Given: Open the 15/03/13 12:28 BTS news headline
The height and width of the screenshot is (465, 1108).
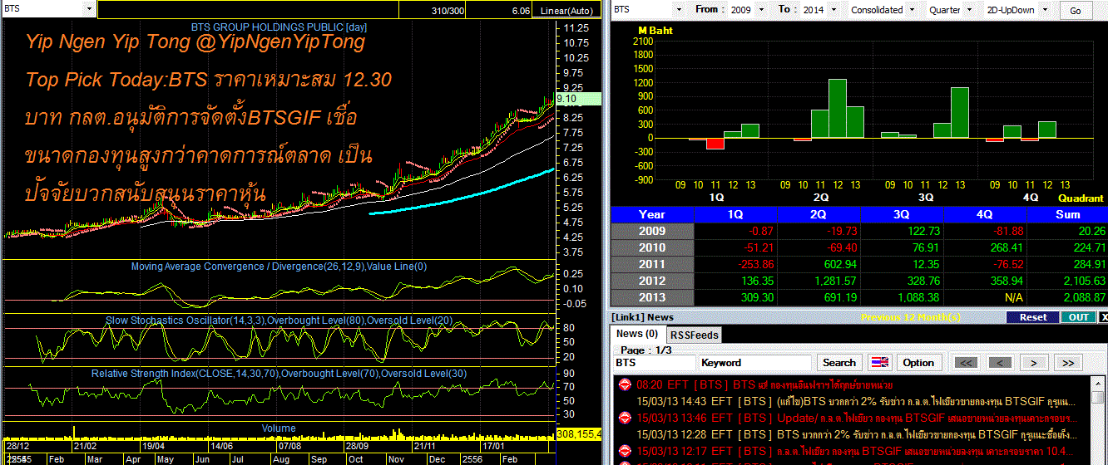Looking at the screenshot, I should click(x=856, y=434).
